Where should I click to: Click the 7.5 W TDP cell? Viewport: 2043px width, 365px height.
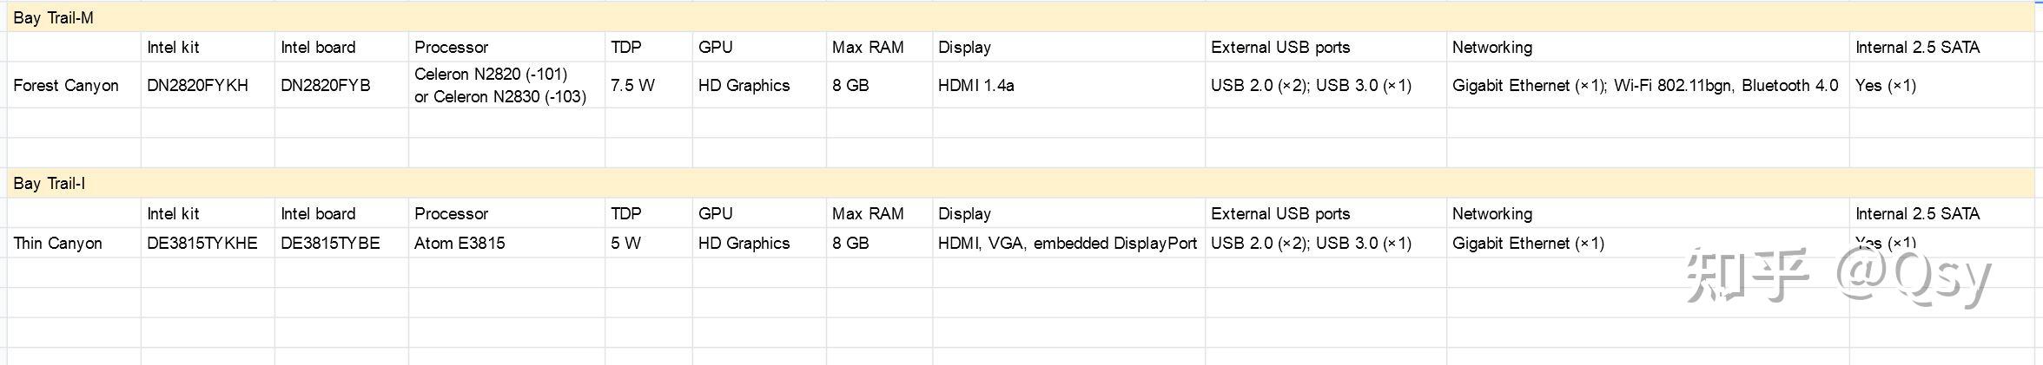(x=633, y=85)
